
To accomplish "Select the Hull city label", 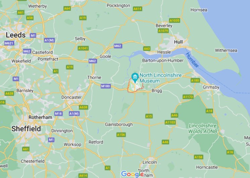I will coord(178,42).
